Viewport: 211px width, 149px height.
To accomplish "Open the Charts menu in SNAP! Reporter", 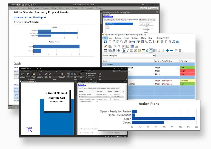I will [143, 38].
